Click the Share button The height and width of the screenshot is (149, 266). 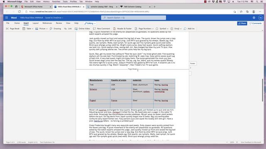click(x=242, y=24)
